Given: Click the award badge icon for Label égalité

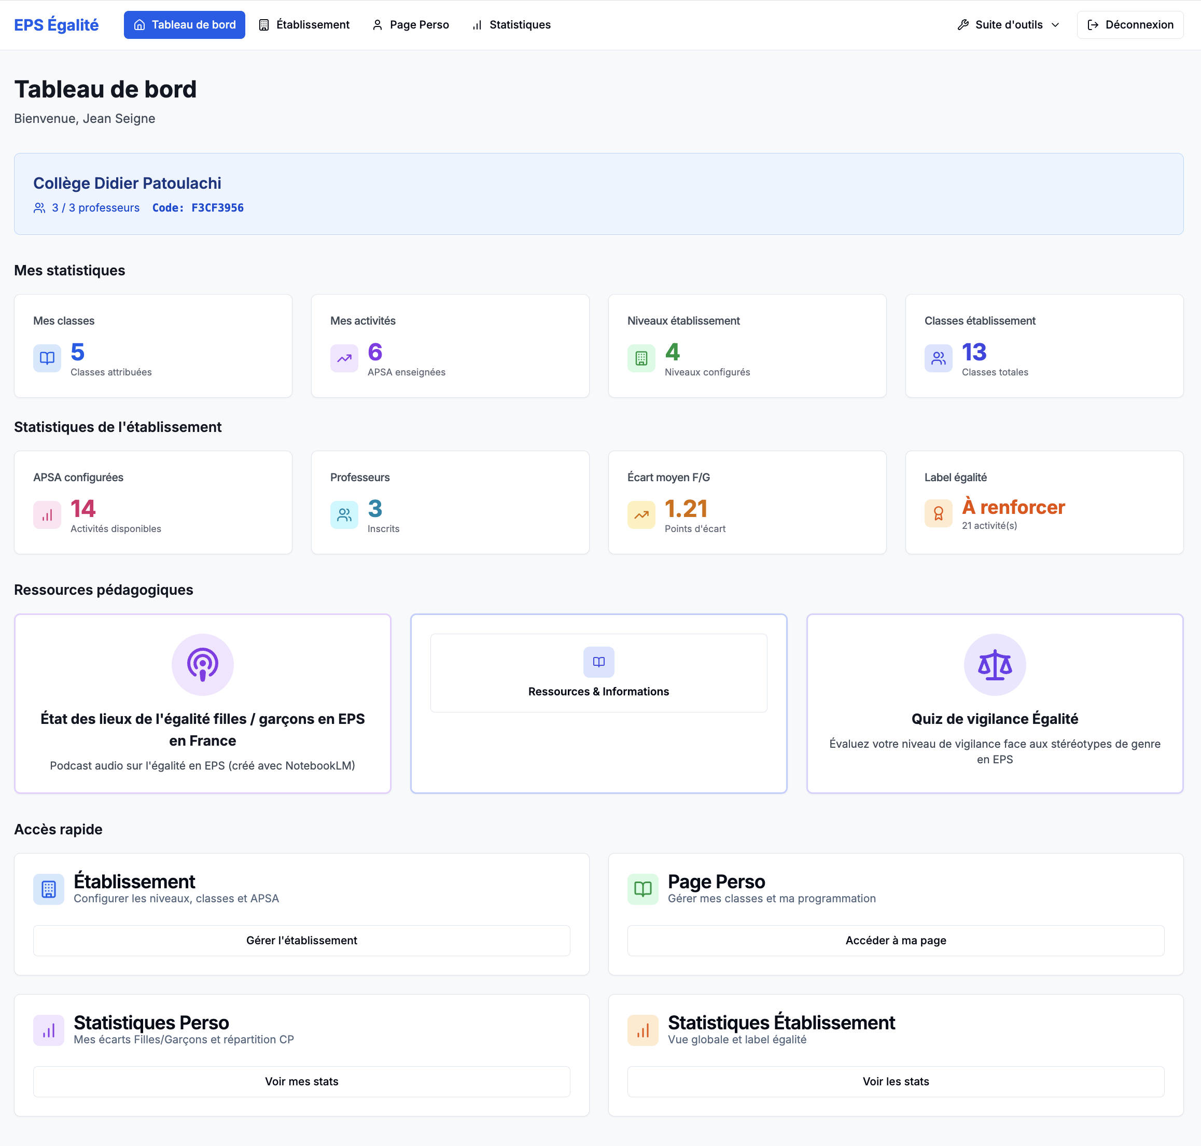Looking at the screenshot, I should tap(938, 513).
